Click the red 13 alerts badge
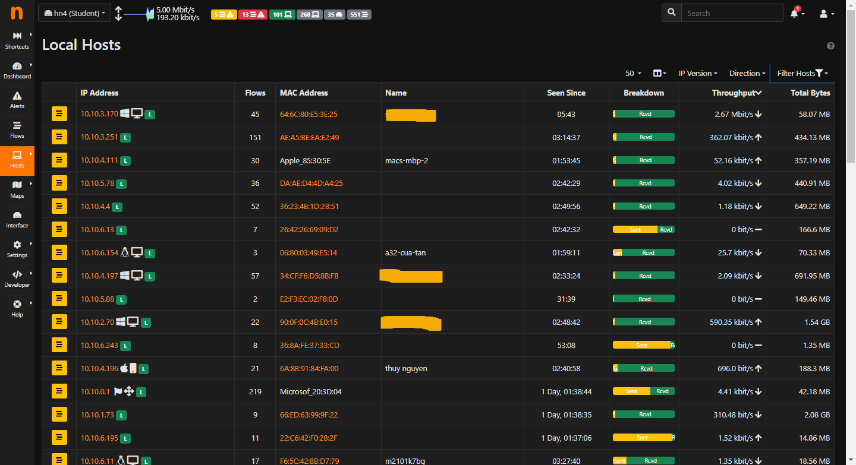The height and width of the screenshot is (465, 856). coord(252,14)
